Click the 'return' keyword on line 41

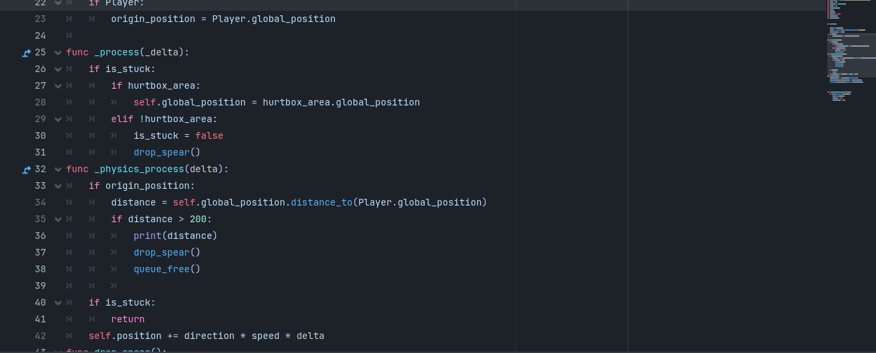(x=128, y=320)
